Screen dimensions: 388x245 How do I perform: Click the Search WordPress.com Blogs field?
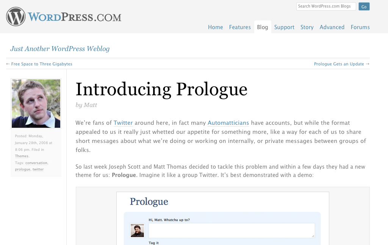326,6
